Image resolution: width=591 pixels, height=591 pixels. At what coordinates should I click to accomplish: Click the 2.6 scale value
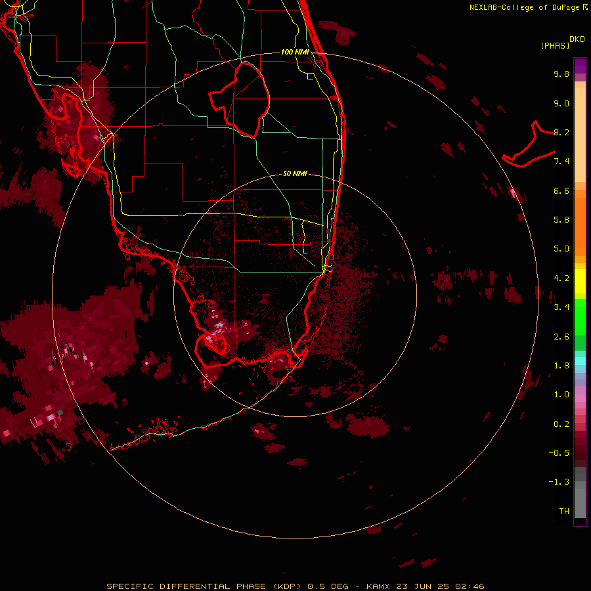pyautogui.click(x=561, y=337)
